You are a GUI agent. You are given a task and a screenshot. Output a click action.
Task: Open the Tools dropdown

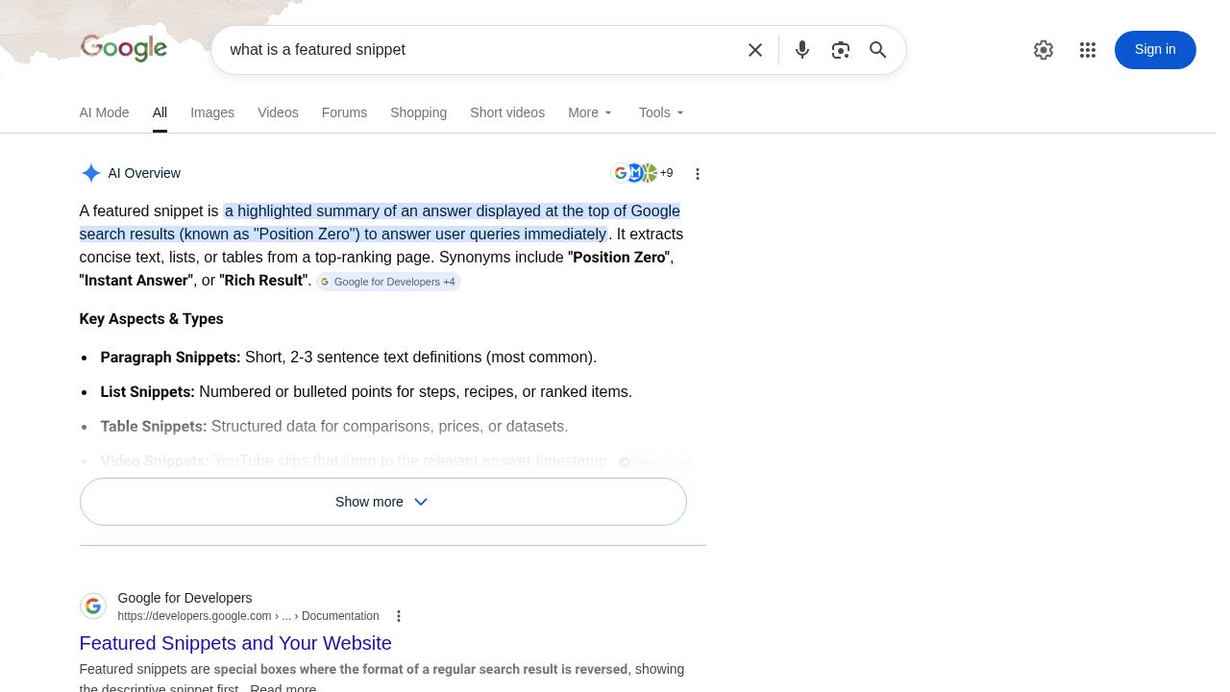click(x=660, y=112)
